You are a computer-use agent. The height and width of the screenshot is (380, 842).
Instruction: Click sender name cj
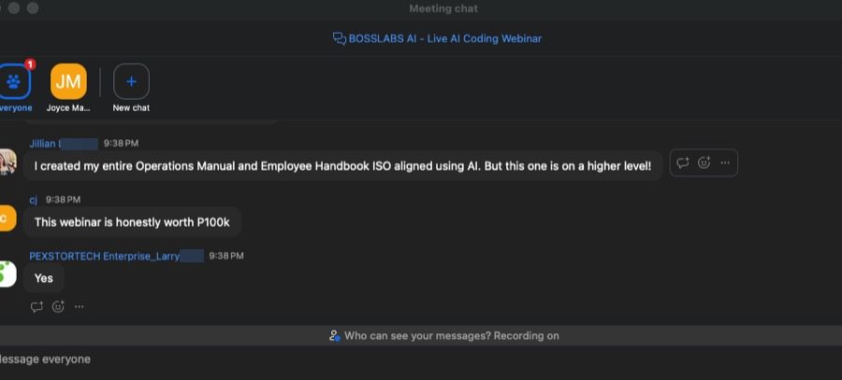[x=34, y=200]
